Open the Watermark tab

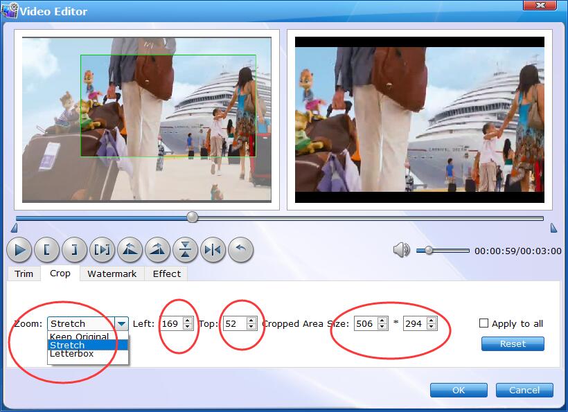click(112, 274)
